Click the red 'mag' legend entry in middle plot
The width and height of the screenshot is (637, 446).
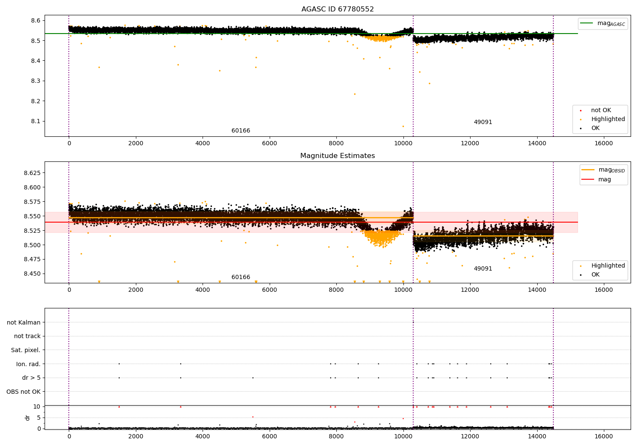coord(605,180)
